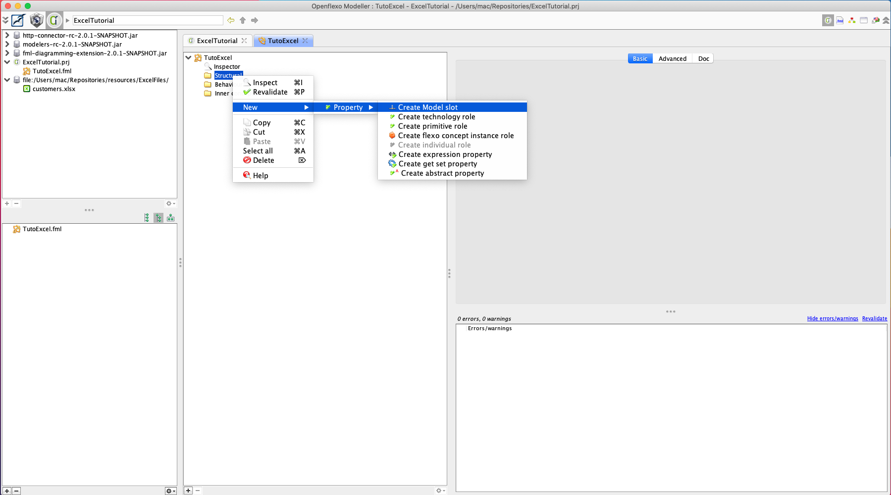The width and height of the screenshot is (891, 495).
Task: Select the flat list view icon
Action: point(147,218)
